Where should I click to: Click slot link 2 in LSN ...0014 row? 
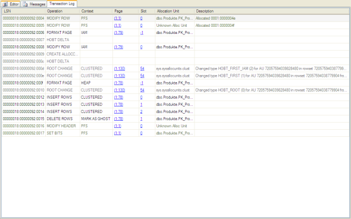pos(141,111)
